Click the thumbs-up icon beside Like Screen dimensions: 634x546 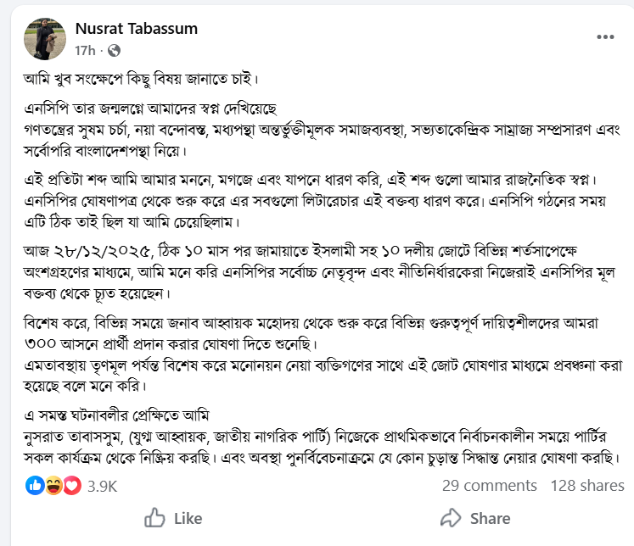point(155,518)
